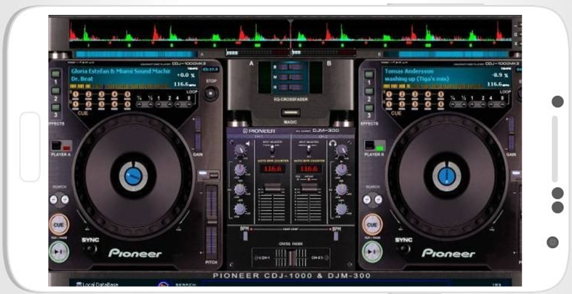Image resolution: width=572 pixels, height=294 pixels.
Task: Toggle effect 3 on Player B deck
Action: pyautogui.click(x=369, y=108)
